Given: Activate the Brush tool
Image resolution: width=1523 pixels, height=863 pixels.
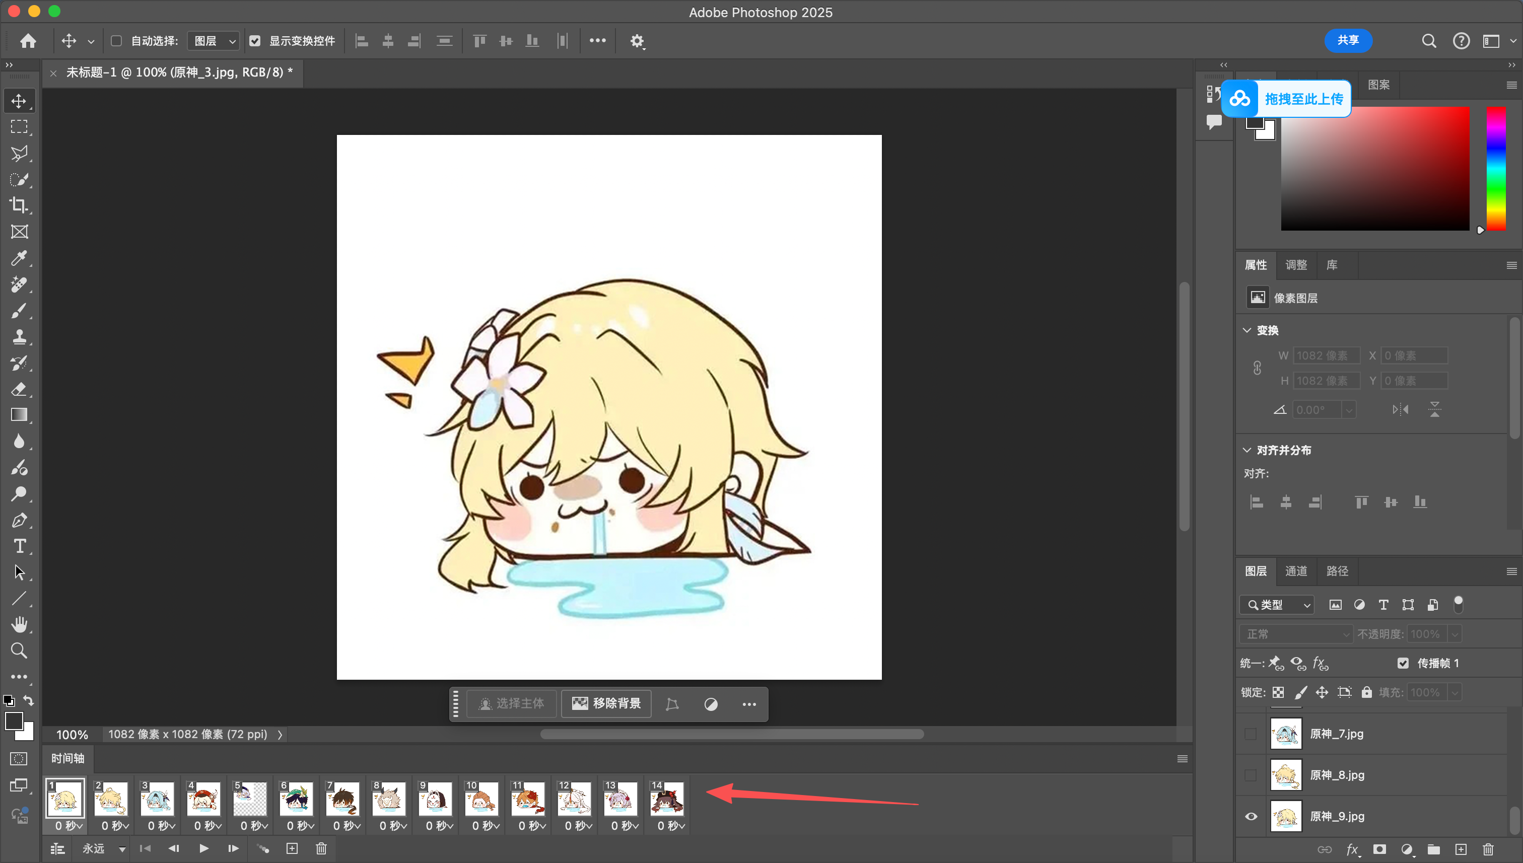Looking at the screenshot, I should pos(19,311).
